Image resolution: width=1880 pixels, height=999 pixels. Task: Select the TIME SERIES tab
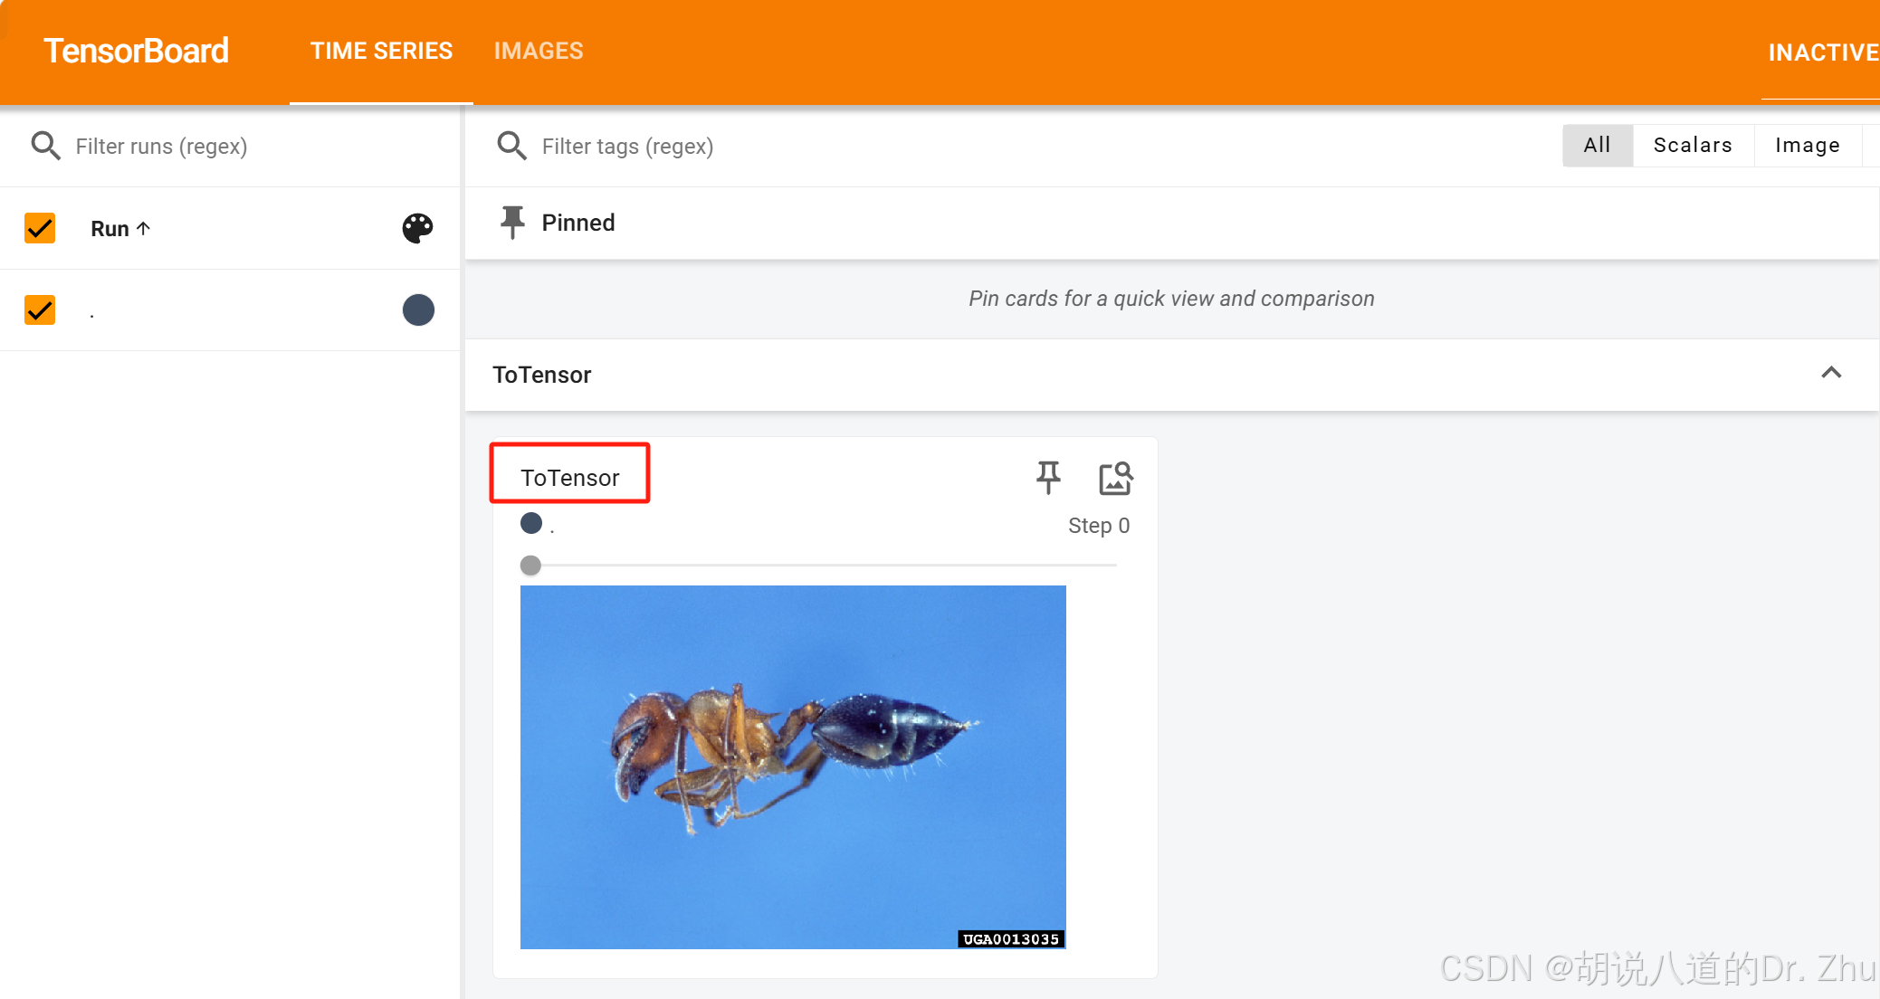(381, 51)
